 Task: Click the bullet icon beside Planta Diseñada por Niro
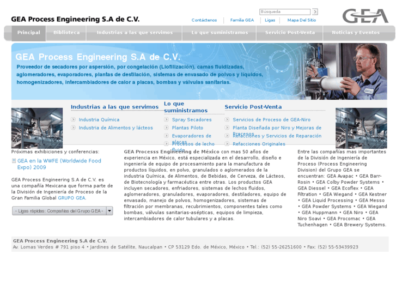pyautogui.click(x=227, y=128)
